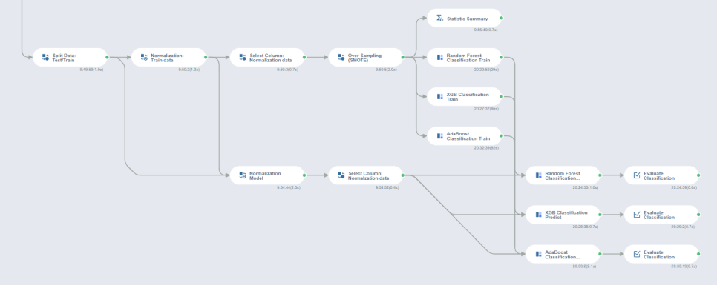Screen dimensions: 717x285
Task: Click icon of truncated AdaBoost Classification... node
Action: 539,254
